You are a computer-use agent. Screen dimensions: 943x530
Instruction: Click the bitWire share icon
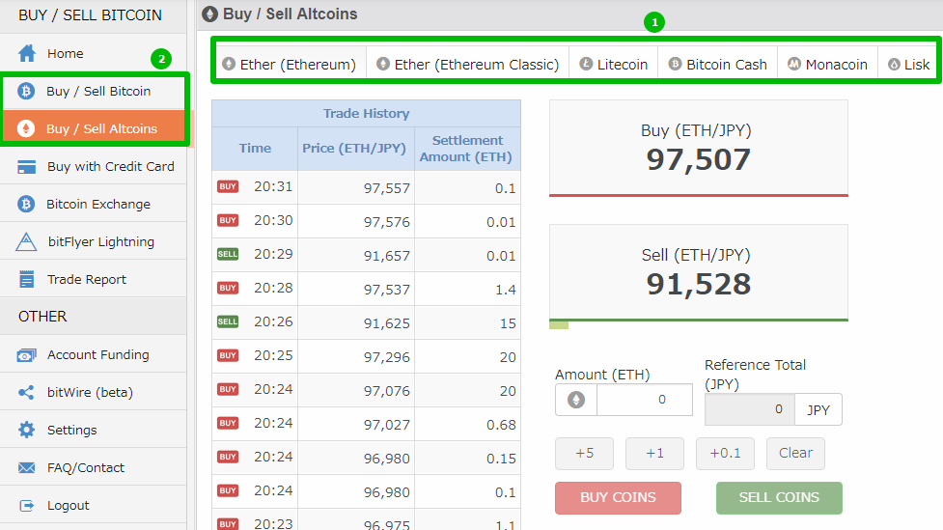27,392
